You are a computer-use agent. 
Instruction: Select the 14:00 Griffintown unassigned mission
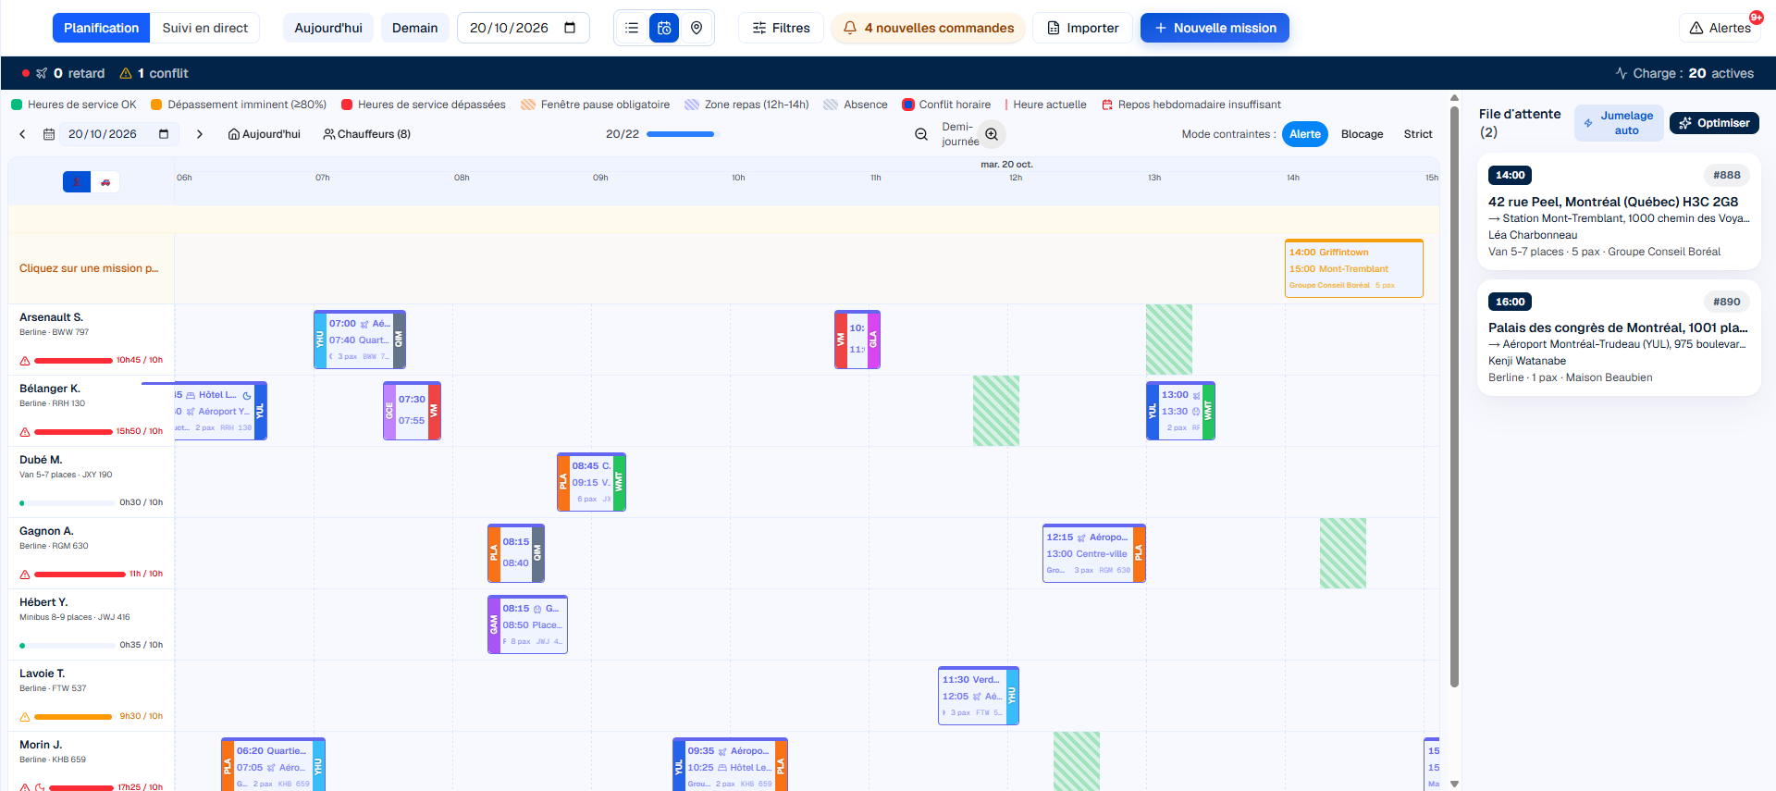point(1354,268)
